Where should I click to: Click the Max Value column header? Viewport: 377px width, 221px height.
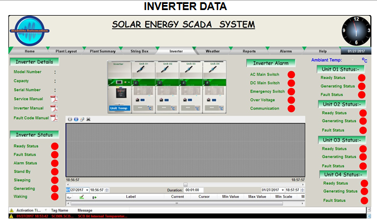point(257,197)
